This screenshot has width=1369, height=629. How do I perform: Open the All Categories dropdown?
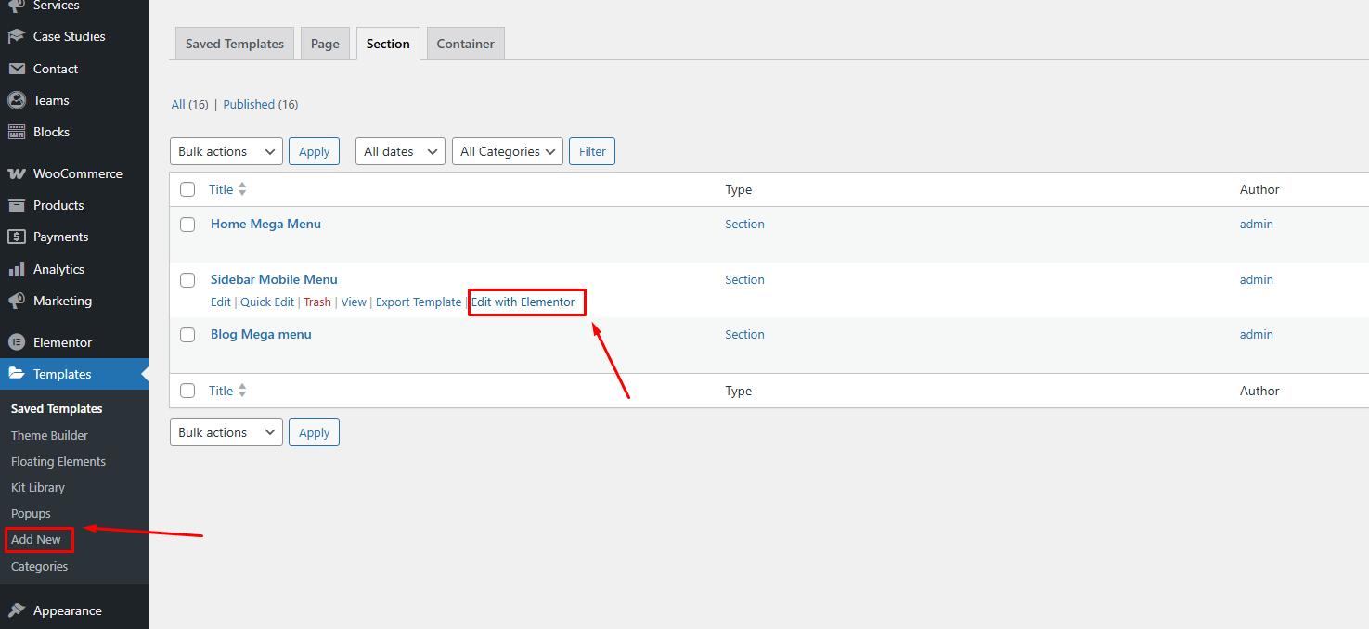tap(507, 151)
